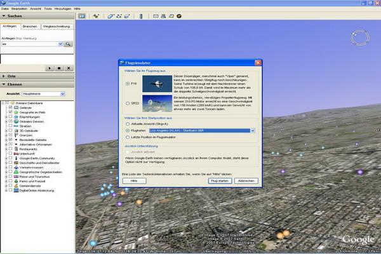This screenshot has height=254, width=381.
Task: Click the Hilfe button in the dialog
Action: [x=134, y=181]
